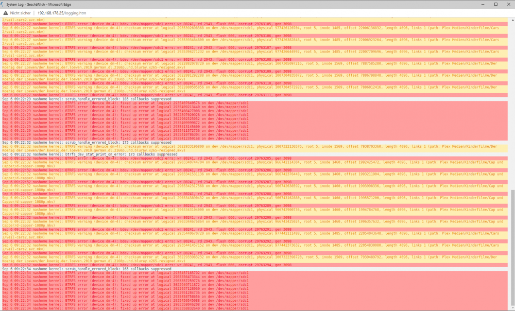
Task: Click checksum warning at logical 3022882078720
Action: click(254, 65)
